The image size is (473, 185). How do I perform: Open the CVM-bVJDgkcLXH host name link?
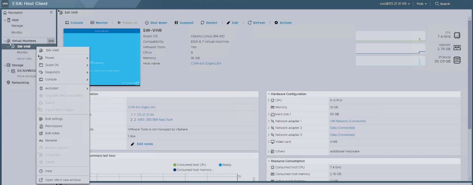[x=206, y=63]
